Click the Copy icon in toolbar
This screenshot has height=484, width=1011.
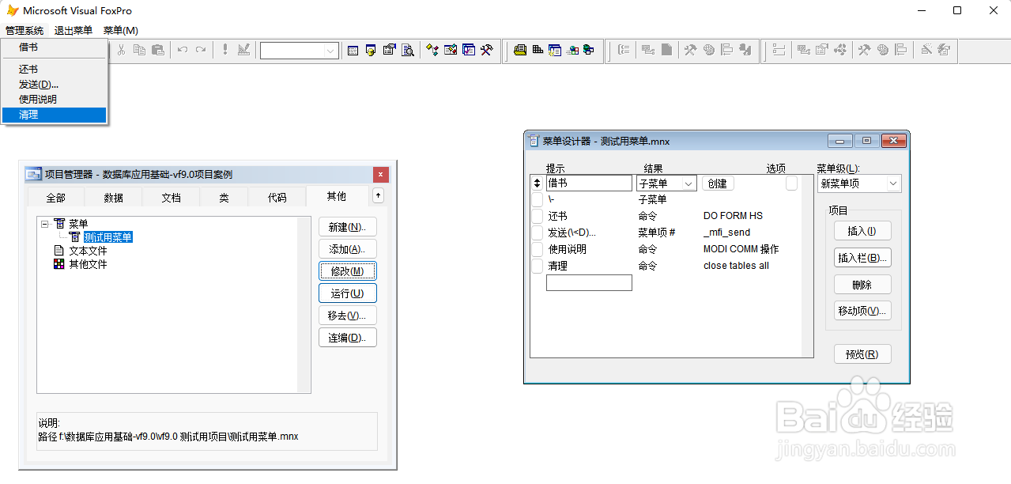139,50
